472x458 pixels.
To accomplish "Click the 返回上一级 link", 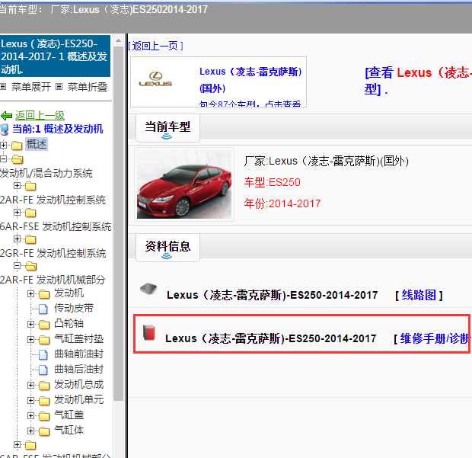I will tap(40, 115).
